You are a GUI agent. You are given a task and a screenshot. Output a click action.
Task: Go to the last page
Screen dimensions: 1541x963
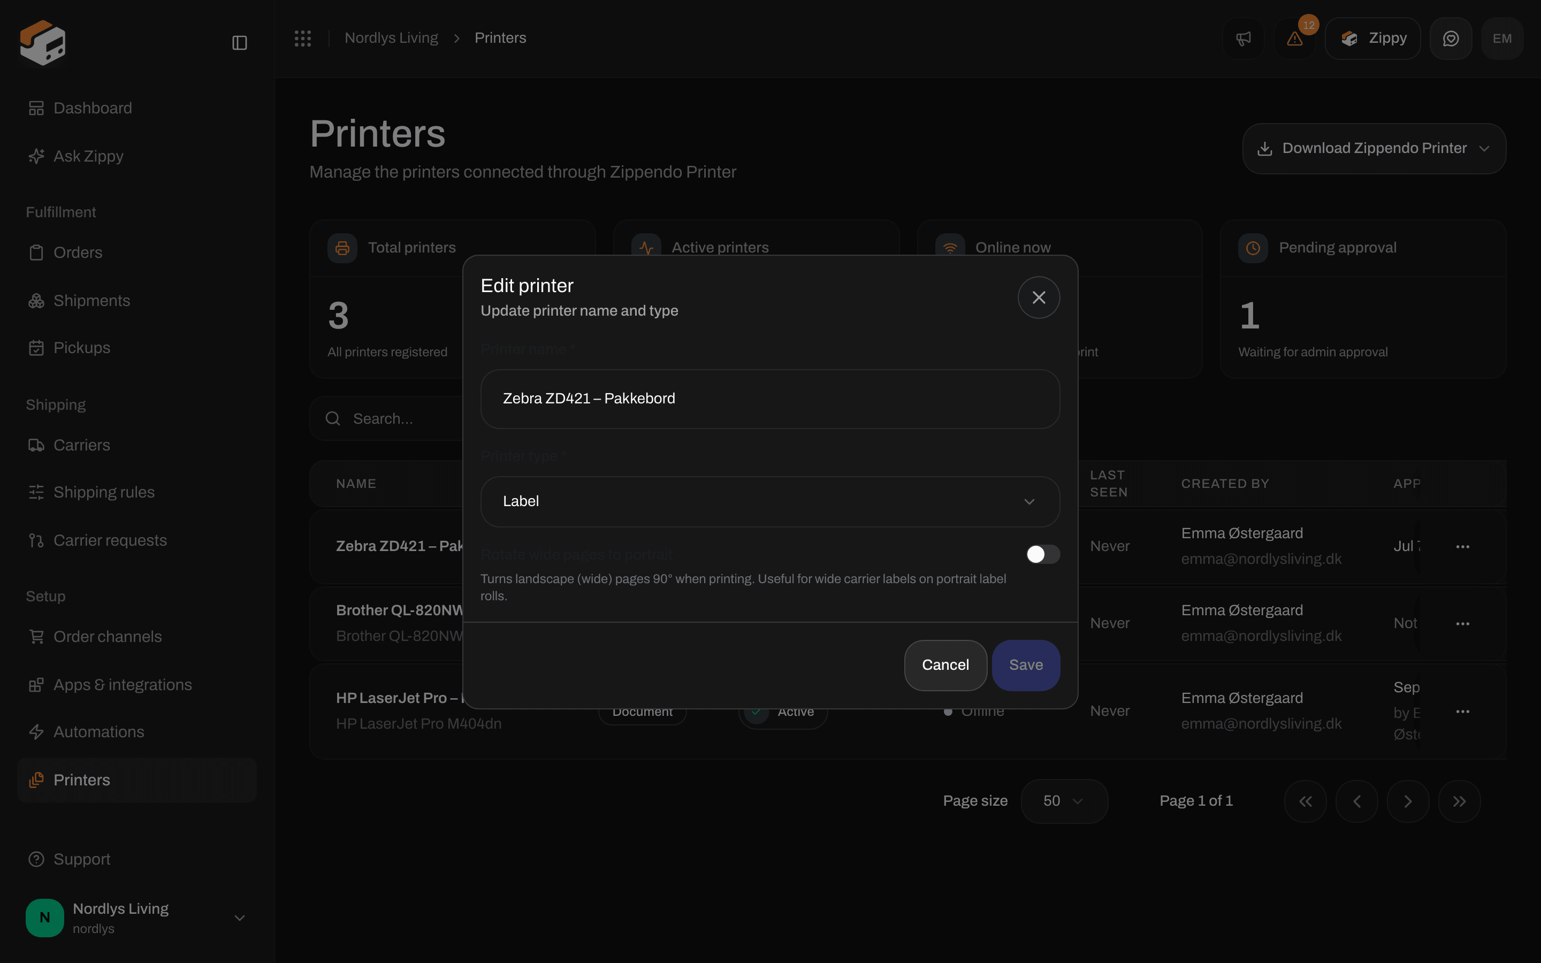[x=1460, y=801]
